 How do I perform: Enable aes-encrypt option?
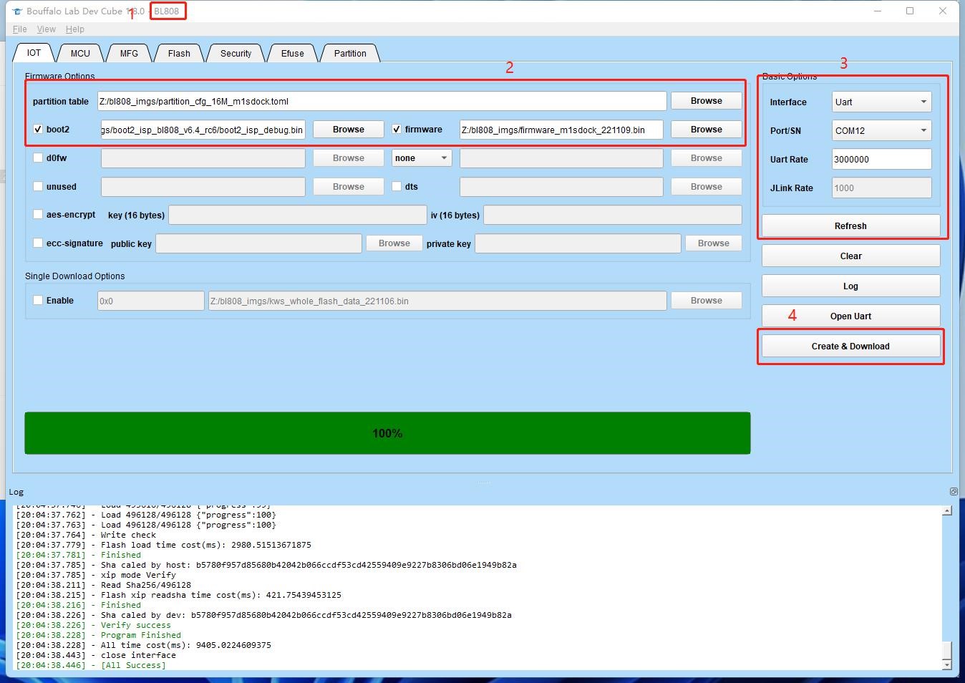pos(38,214)
